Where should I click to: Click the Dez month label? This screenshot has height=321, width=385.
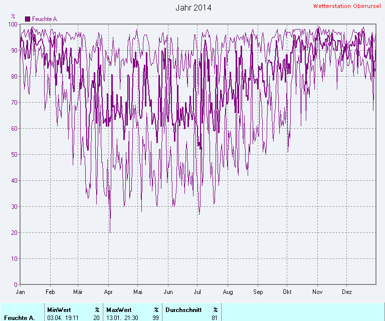(x=347, y=292)
